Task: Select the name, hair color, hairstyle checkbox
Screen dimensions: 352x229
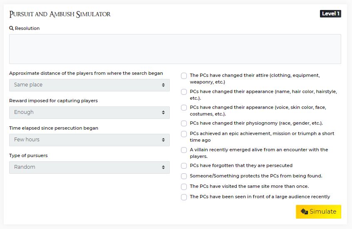Action: pyautogui.click(x=184, y=92)
